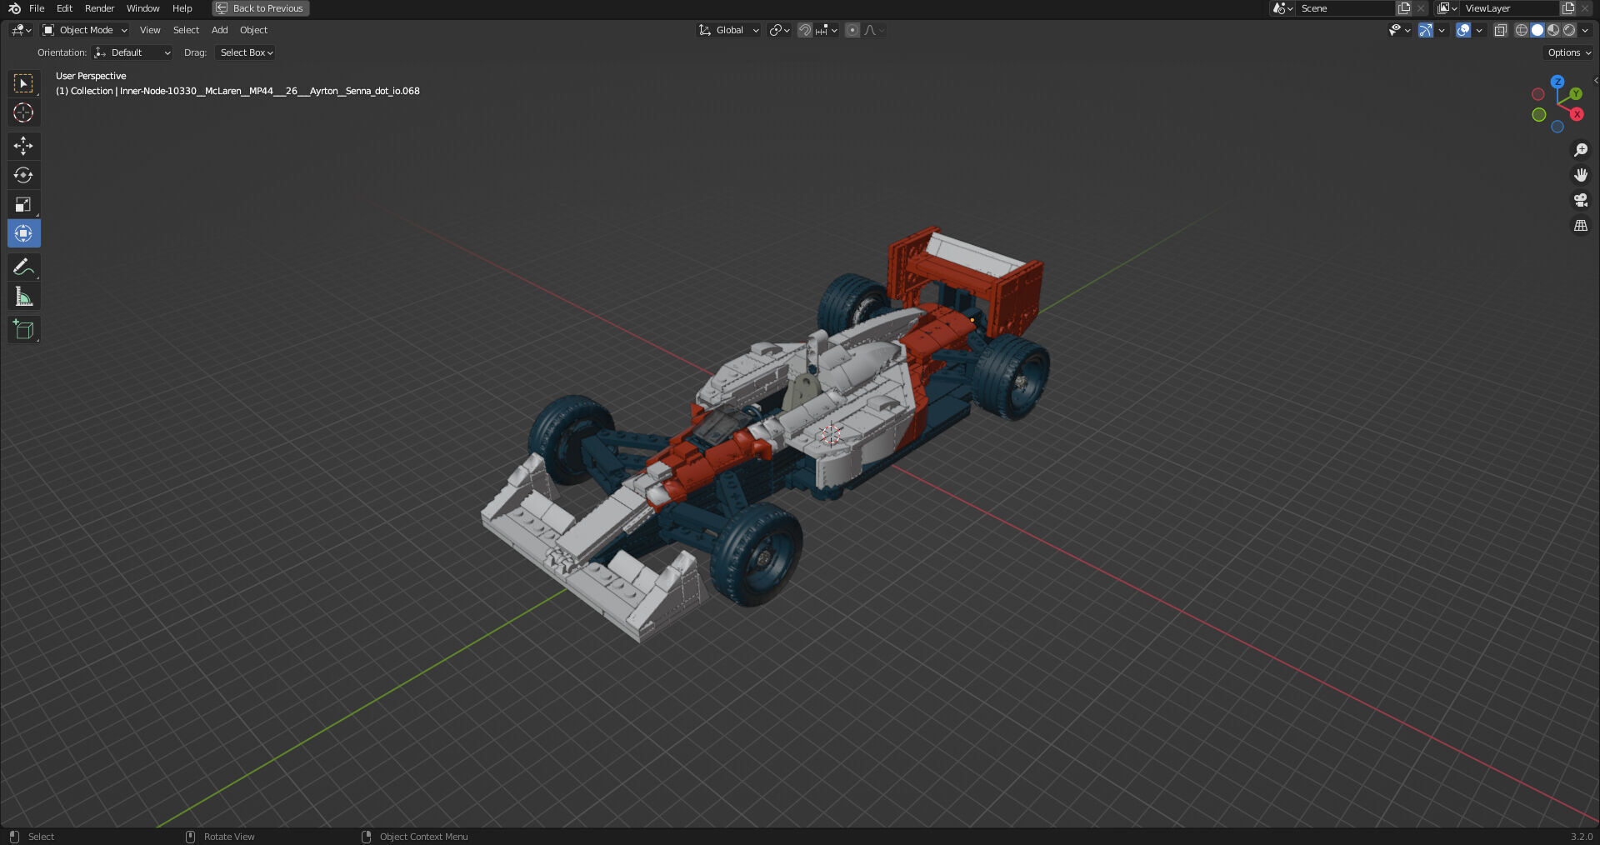1600x845 pixels.
Task: Click the McLaren car model
Action: tap(763, 433)
